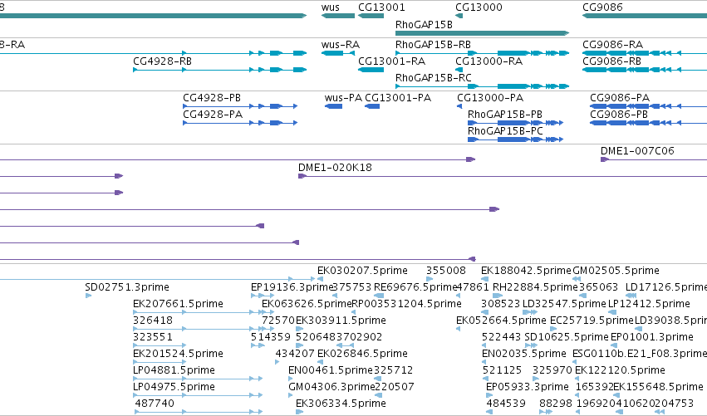Select EST 326418

[x=153, y=321]
